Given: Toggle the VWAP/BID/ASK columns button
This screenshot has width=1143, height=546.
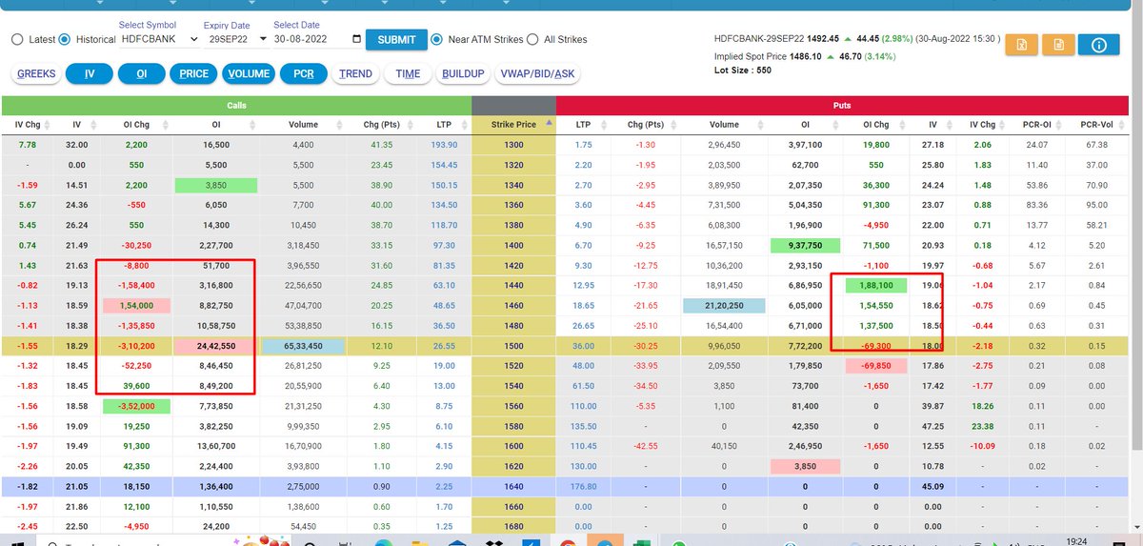Looking at the screenshot, I should coord(538,73).
